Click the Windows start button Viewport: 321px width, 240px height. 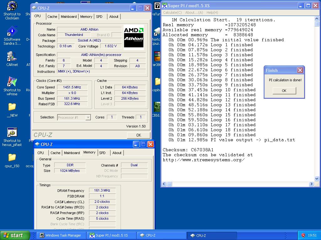(x=15, y=235)
